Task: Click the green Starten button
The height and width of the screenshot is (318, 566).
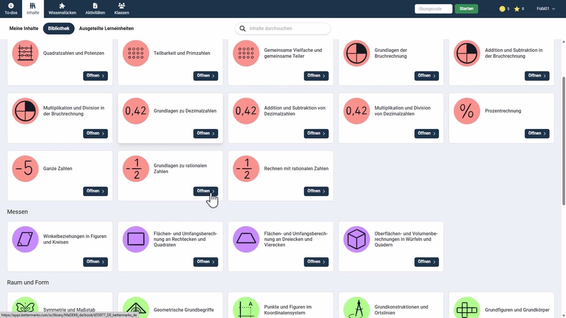Action: pyautogui.click(x=467, y=9)
